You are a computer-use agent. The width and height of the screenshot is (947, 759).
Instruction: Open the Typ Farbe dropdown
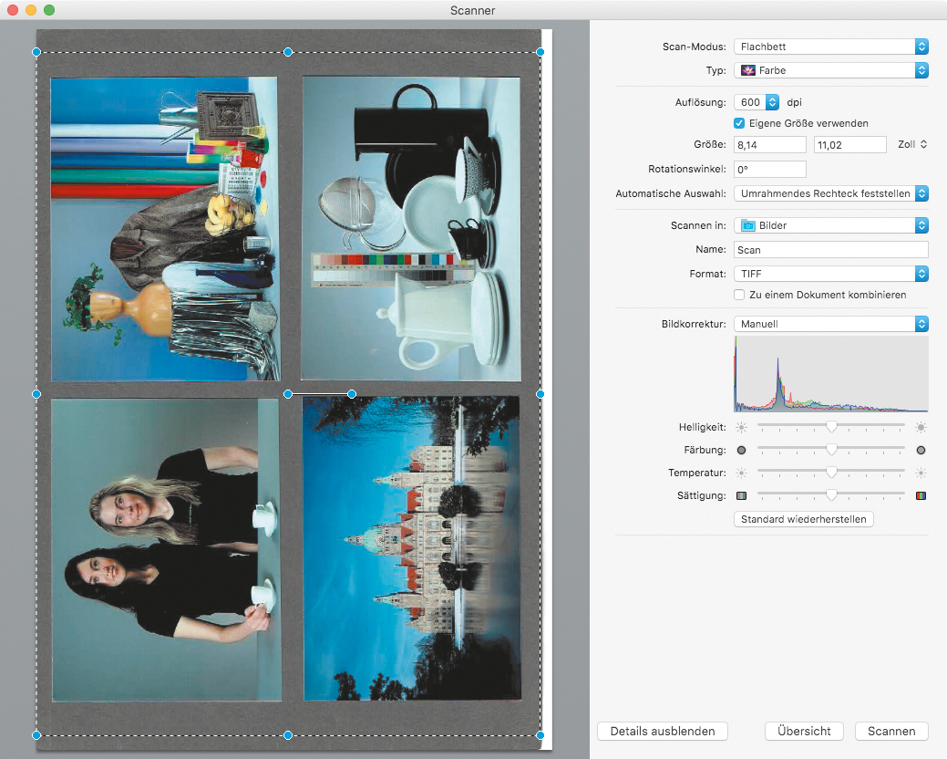830,70
